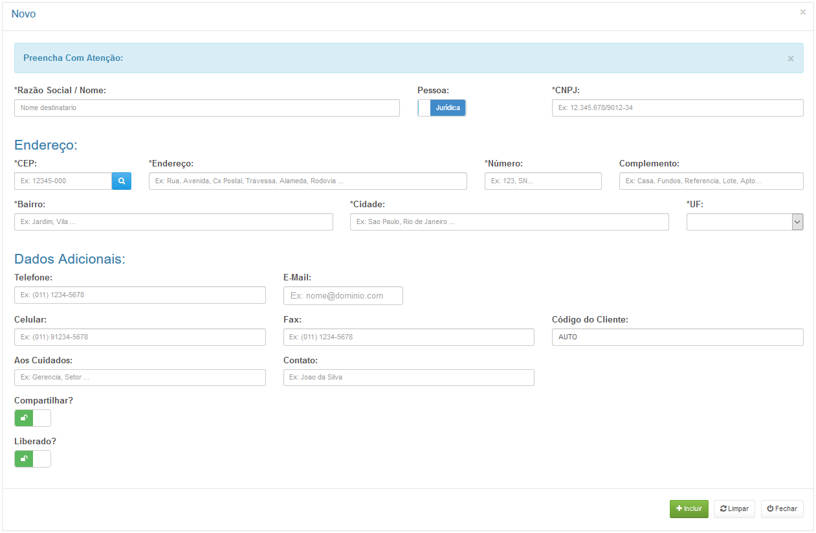Close the Novo dialog with X
This screenshot has height=533, width=816.
(802, 12)
